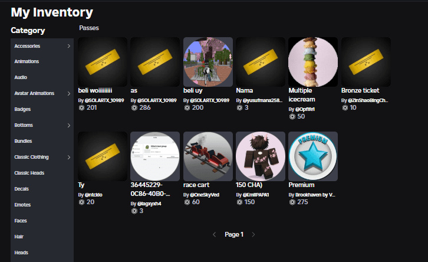Select the race cart pass image

pos(208,156)
